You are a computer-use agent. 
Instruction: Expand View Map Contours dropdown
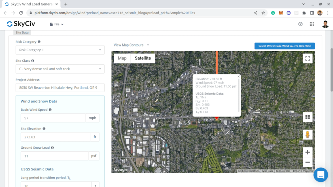point(131,45)
